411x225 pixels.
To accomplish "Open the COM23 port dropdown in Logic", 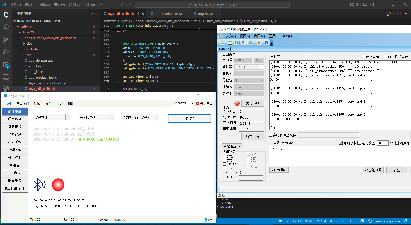I will point(184,103).
